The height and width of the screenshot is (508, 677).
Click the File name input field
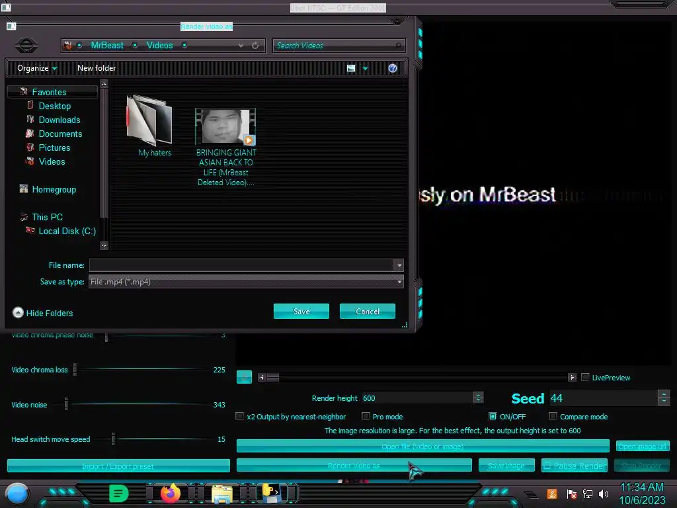(x=241, y=265)
